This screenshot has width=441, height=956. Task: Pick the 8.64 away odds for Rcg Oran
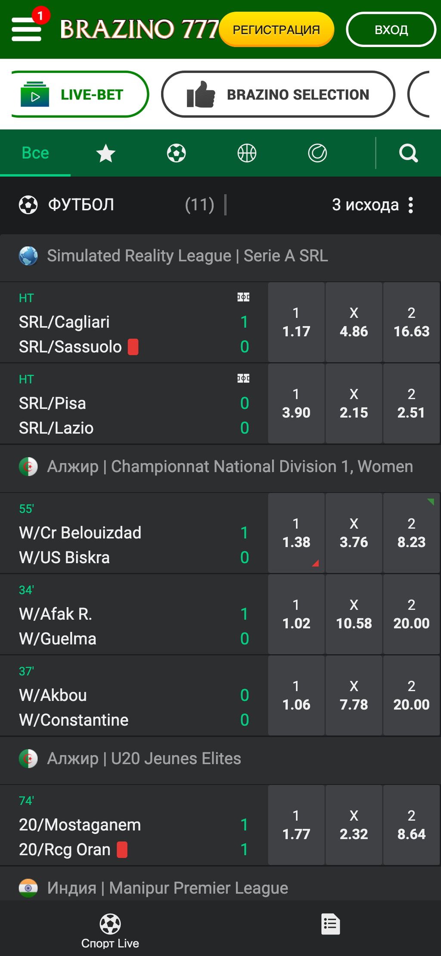411,825
